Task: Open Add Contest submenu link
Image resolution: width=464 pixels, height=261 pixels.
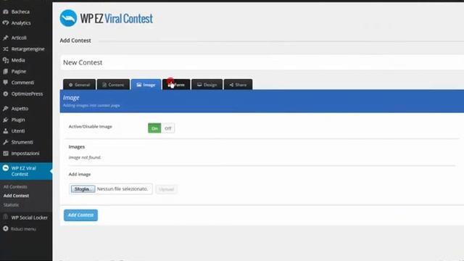Action: (16, 196)
